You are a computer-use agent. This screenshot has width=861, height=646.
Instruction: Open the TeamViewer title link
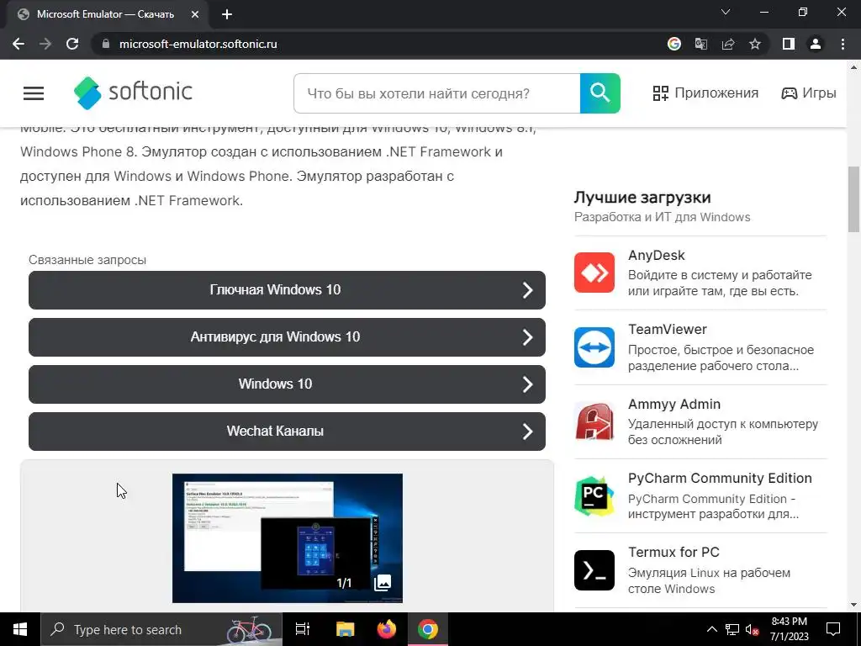667,330
